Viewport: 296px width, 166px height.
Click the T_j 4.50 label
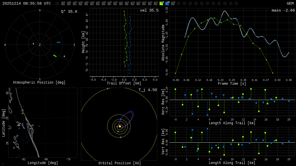147,90
